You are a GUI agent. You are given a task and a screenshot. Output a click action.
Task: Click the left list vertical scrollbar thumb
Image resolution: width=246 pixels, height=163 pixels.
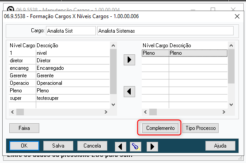point(113,72)
